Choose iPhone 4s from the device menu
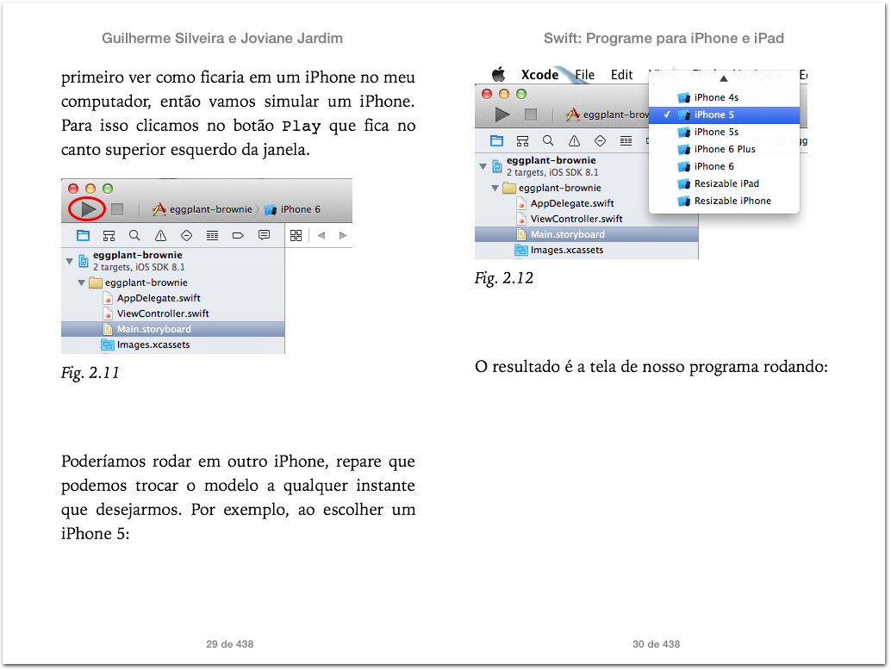891x670 pixels. tap(724, 97)
